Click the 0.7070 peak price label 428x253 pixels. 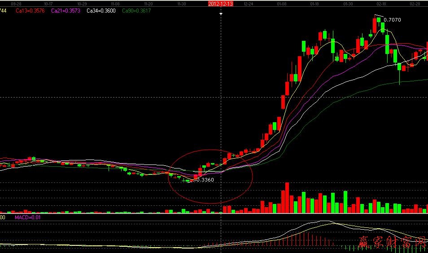tap(392, 20)
